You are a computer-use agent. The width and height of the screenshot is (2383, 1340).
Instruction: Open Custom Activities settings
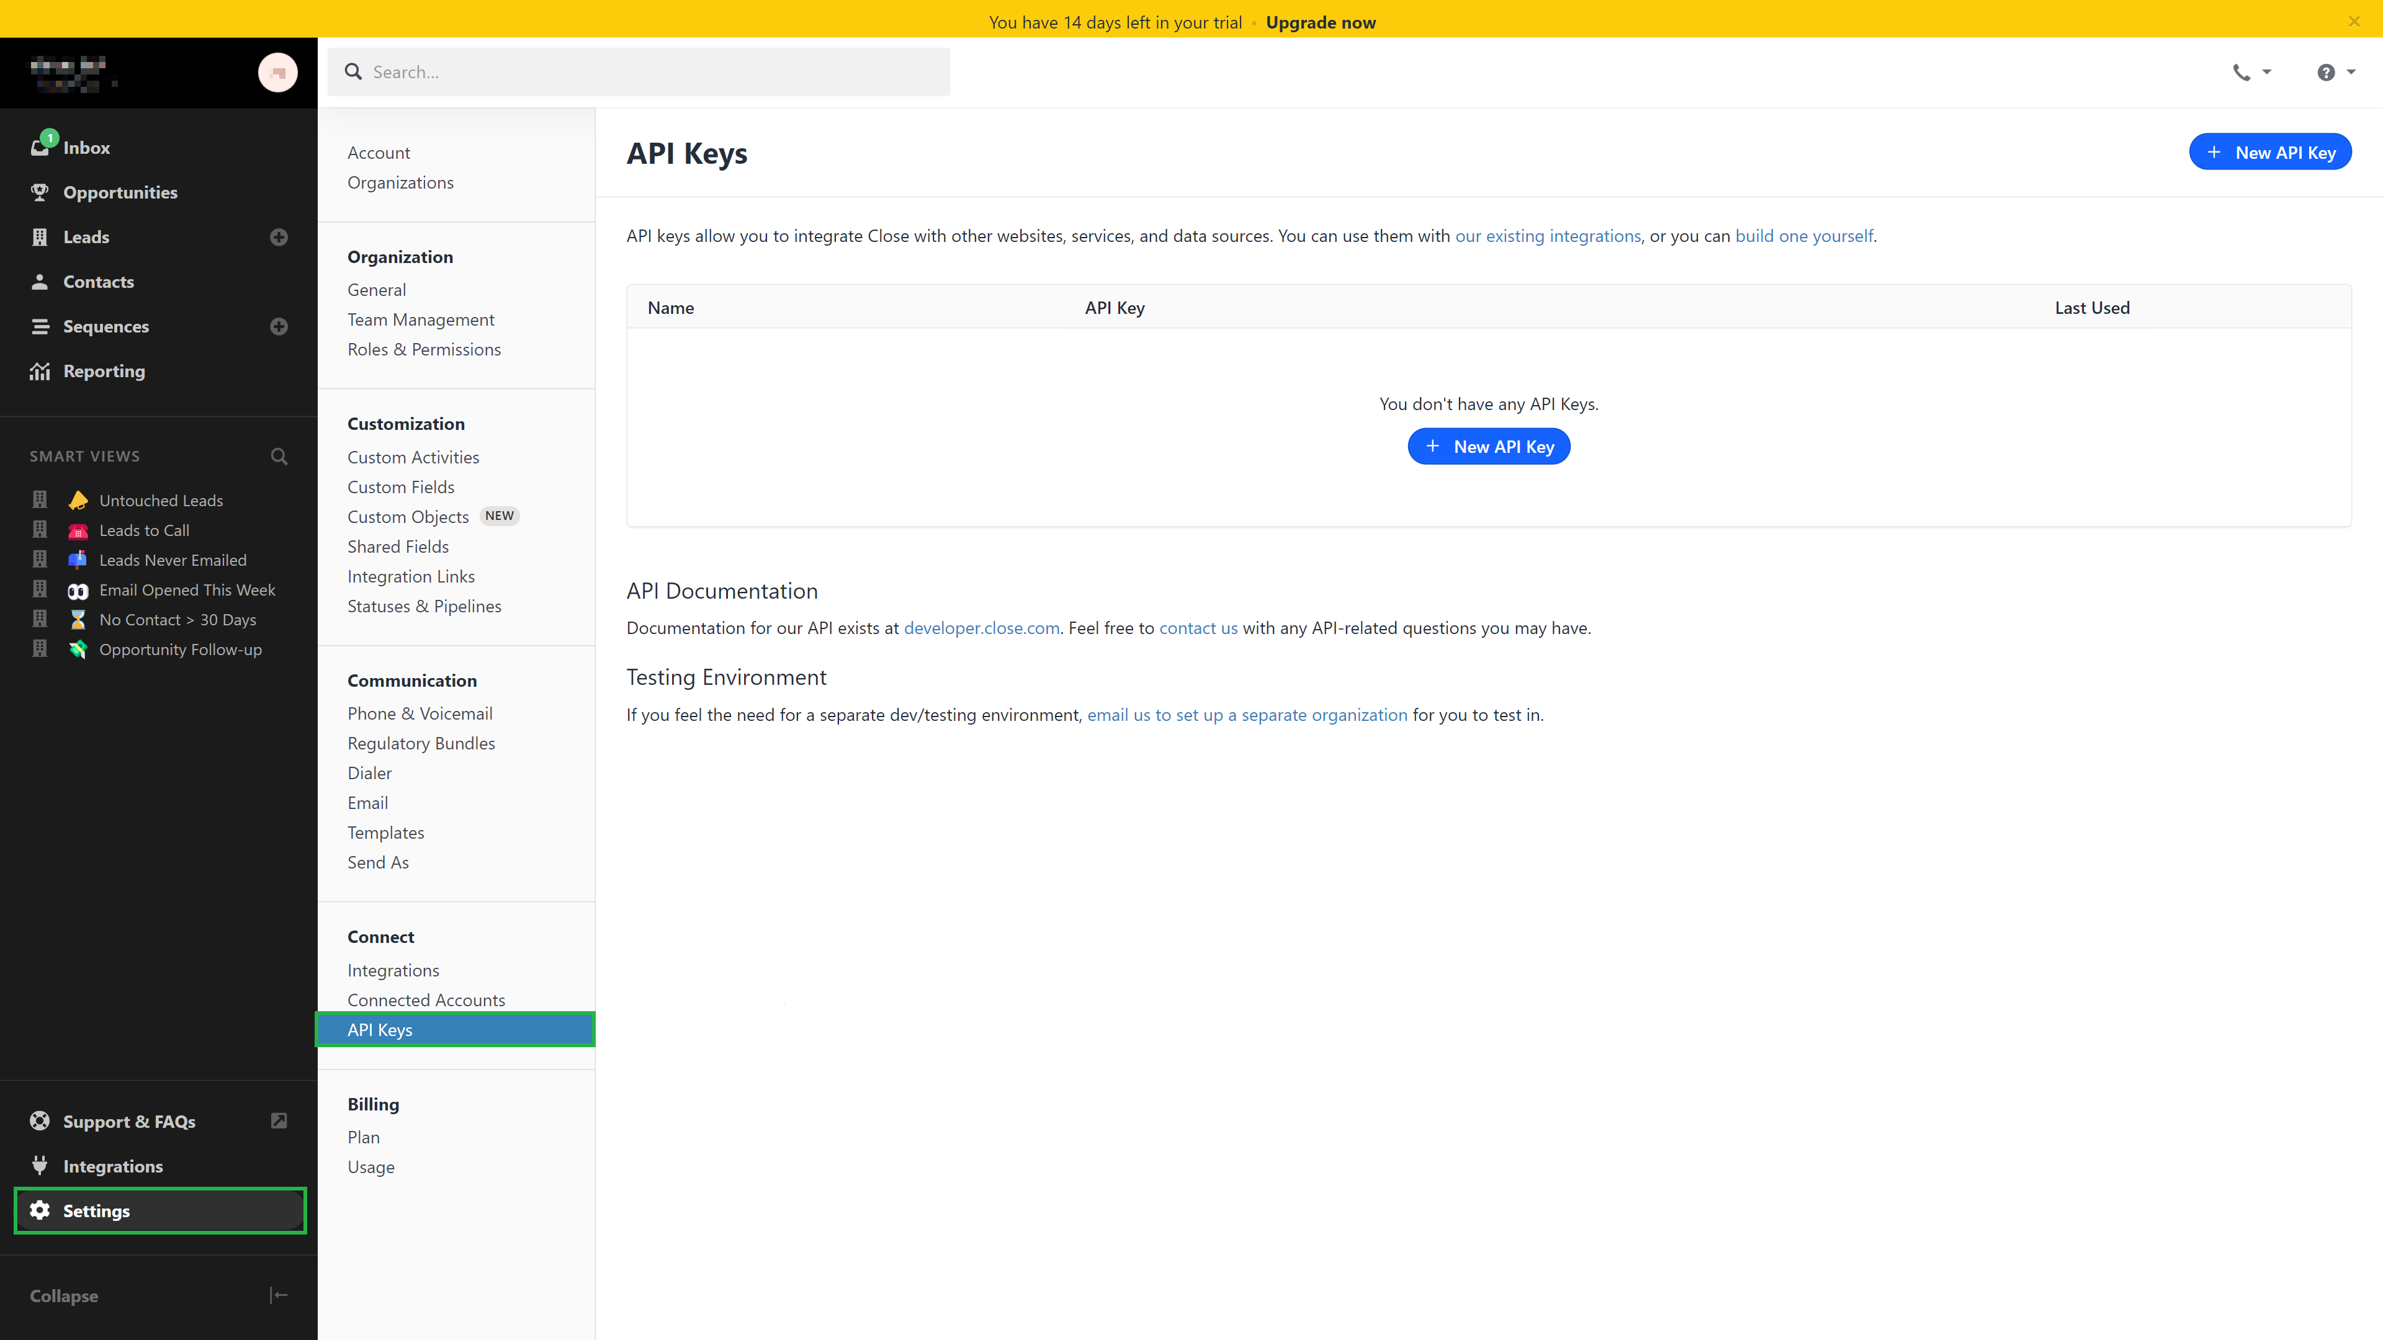(413, 457)
